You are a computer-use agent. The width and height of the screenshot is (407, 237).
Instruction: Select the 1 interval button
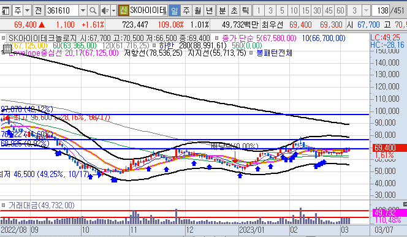point(259,10)
